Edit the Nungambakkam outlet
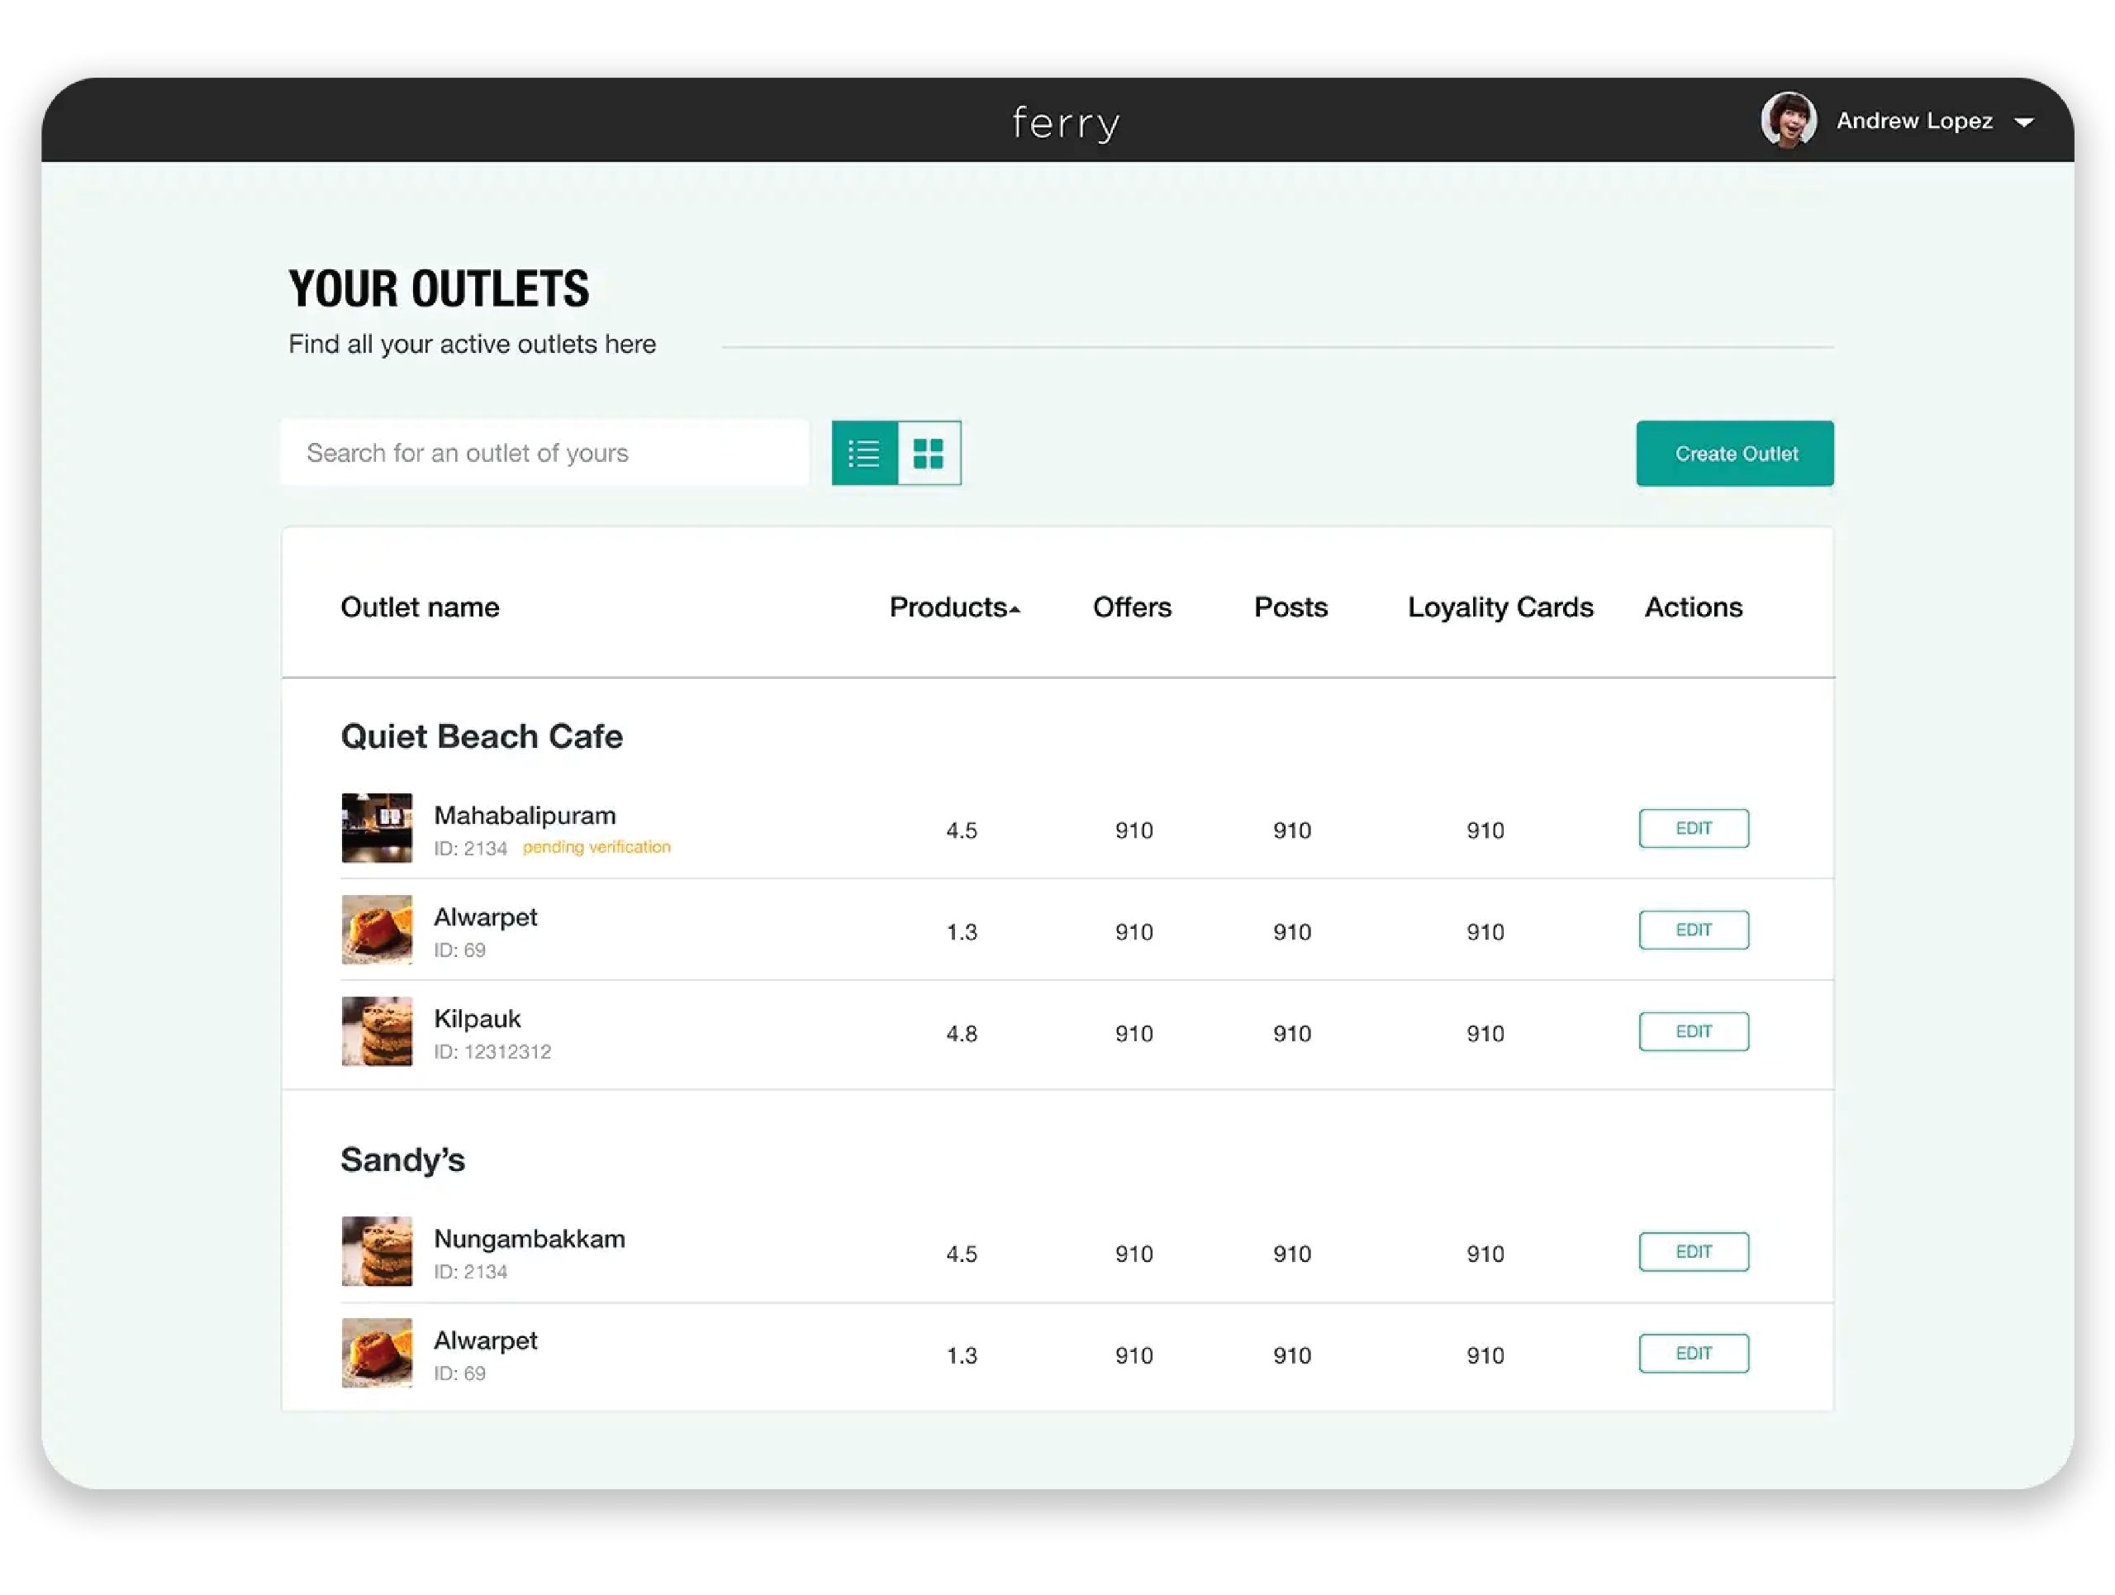This screenshot has width=2115, height=1595. [1692, 1252]
